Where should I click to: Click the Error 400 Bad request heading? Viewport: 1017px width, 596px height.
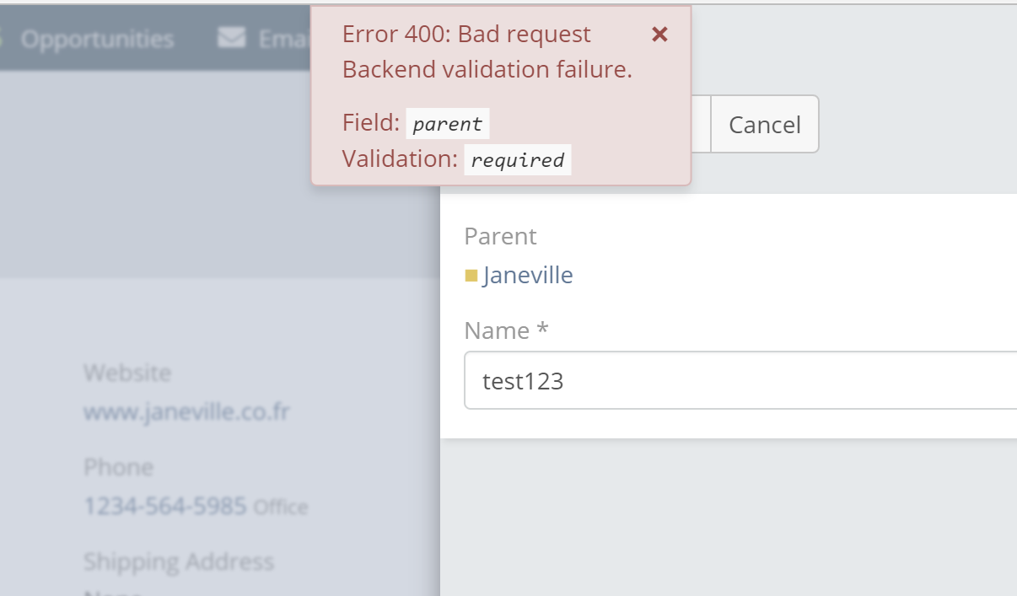point(465,34)
